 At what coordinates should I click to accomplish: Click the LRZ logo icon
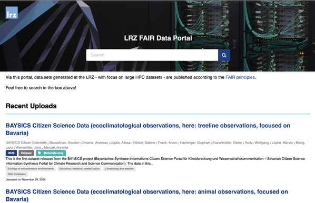tap(12, 13)
